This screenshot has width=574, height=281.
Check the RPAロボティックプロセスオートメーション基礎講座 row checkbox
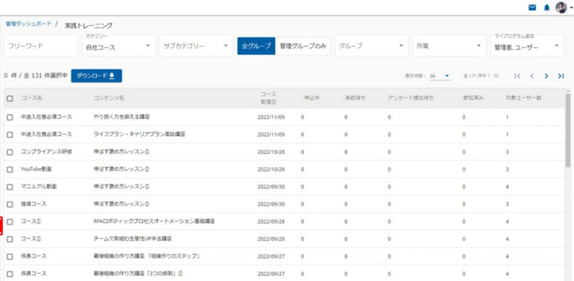[x=10, y=222]
